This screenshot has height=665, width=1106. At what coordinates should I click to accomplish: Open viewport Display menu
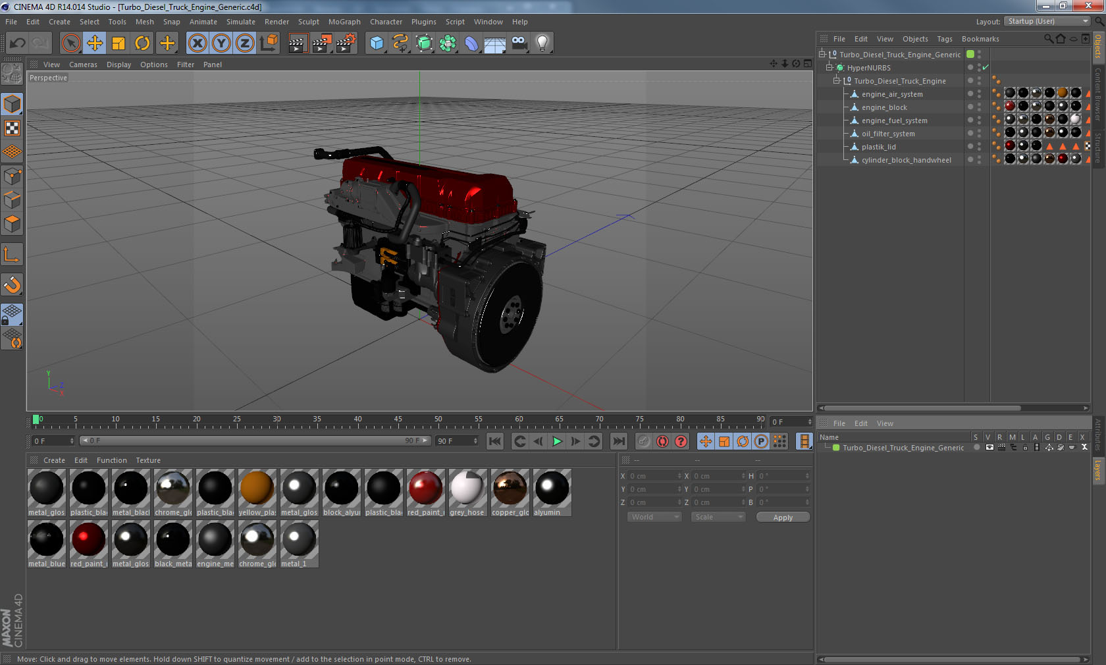click(118, 65)
